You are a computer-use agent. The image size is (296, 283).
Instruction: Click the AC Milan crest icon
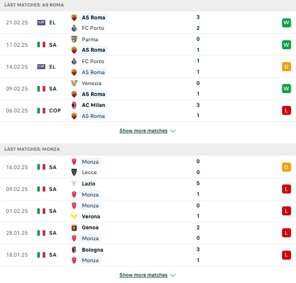tap(74, 105)
